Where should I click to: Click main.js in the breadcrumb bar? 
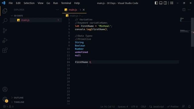pyautogui.click(x=74, y=15)
